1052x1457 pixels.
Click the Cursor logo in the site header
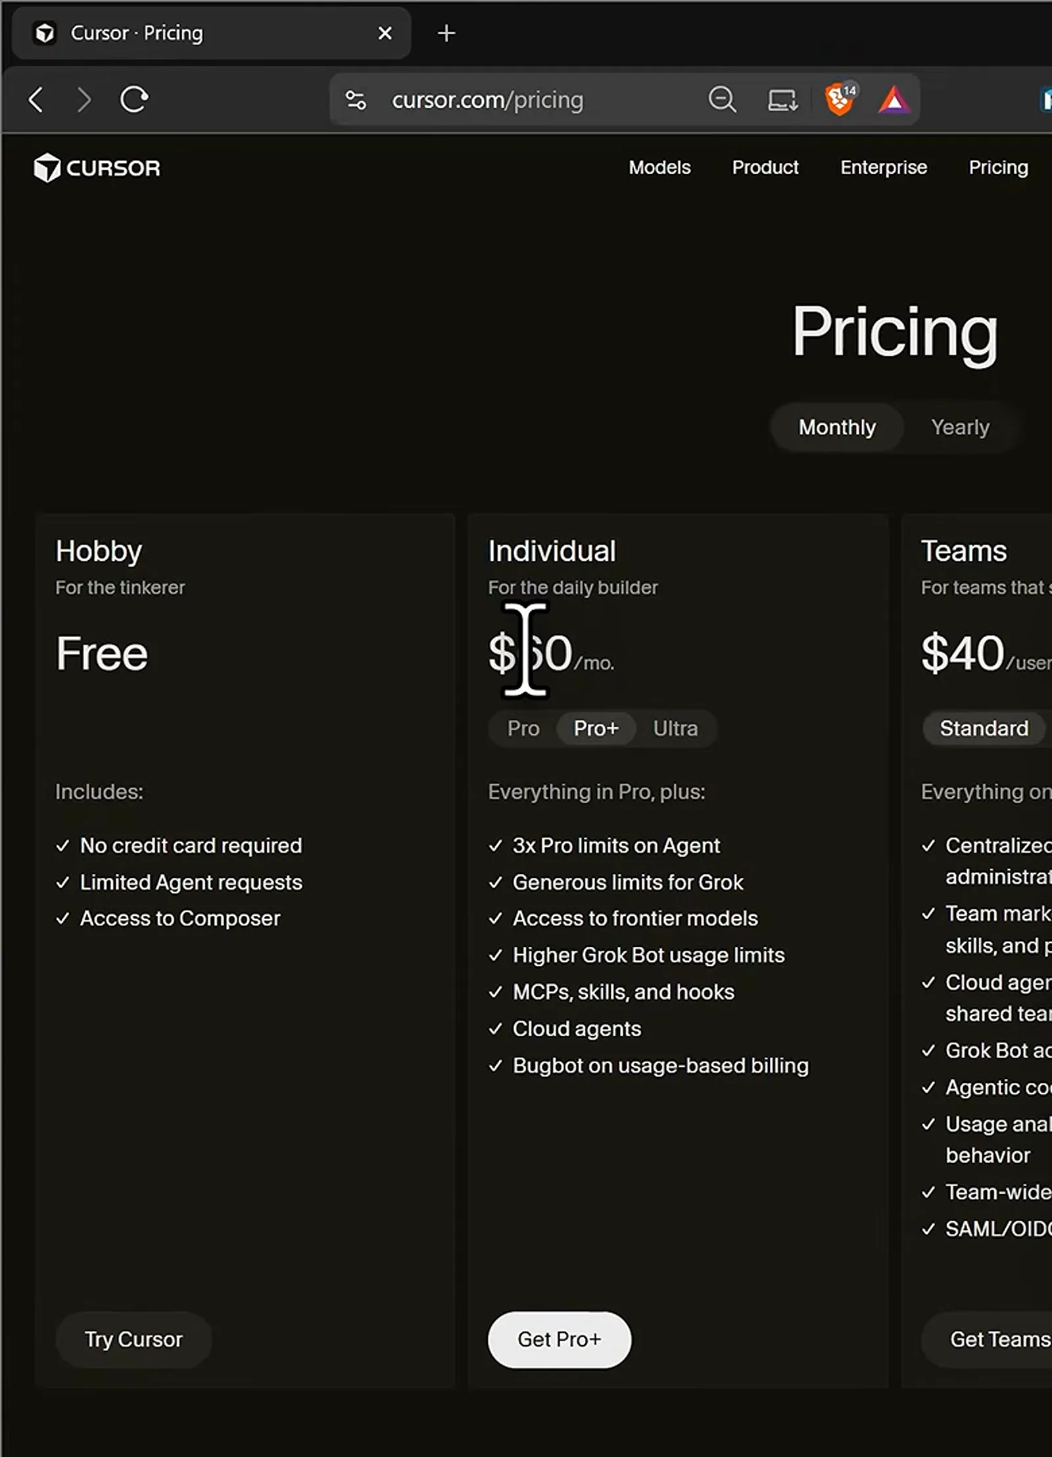(97, 168)
